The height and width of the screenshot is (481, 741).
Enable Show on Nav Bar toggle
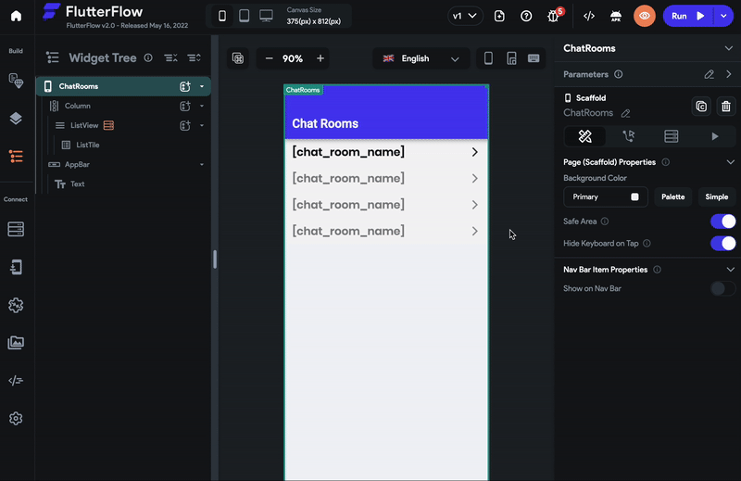click(723, 288)
